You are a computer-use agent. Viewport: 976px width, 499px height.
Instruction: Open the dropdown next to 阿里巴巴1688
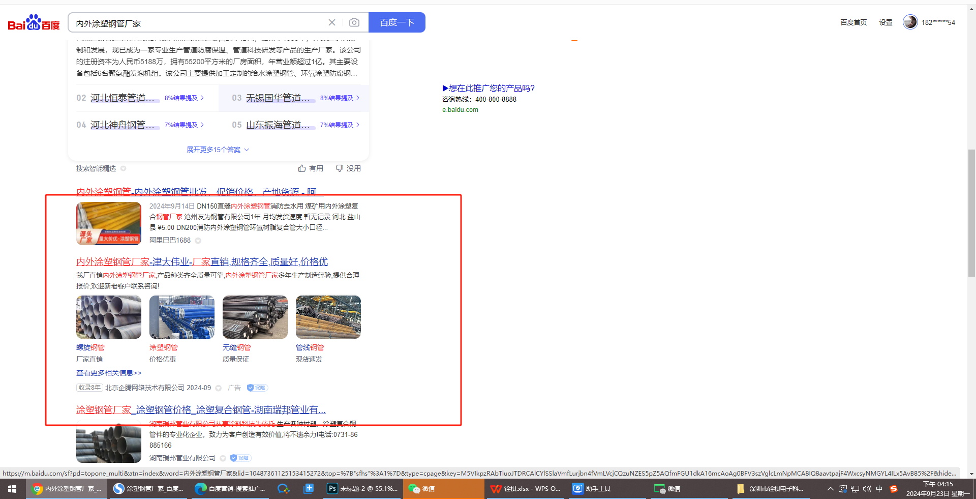pyautogui.click(x=198, y=241)
